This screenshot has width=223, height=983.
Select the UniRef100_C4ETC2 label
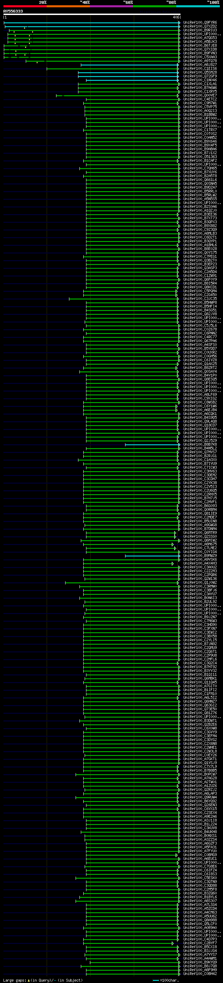(200, 99)
